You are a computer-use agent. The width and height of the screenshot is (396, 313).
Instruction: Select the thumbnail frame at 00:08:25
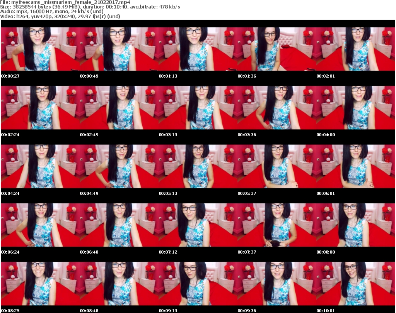click(40, 284)
